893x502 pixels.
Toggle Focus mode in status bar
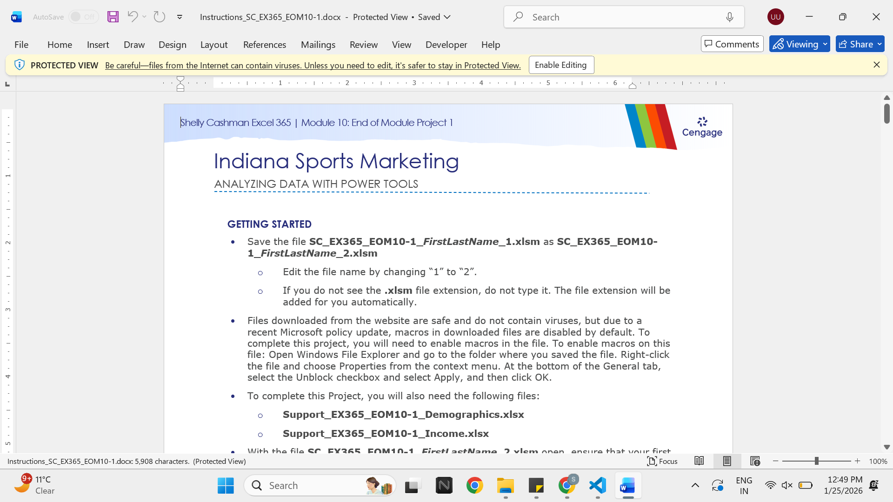click(x=662, y=461)
